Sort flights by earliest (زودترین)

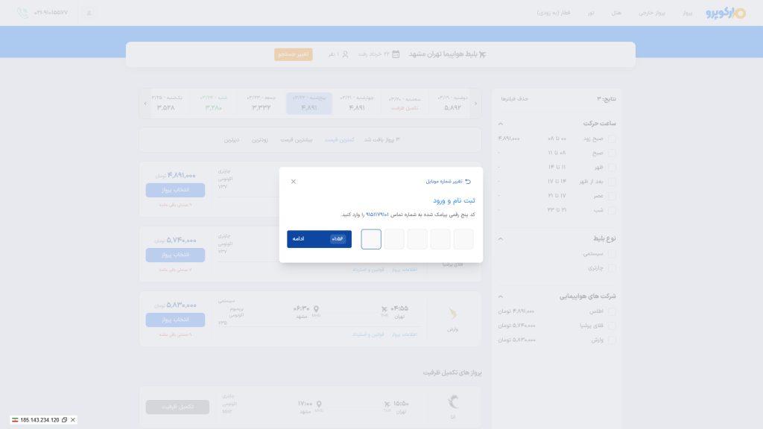tap(260, 140)
